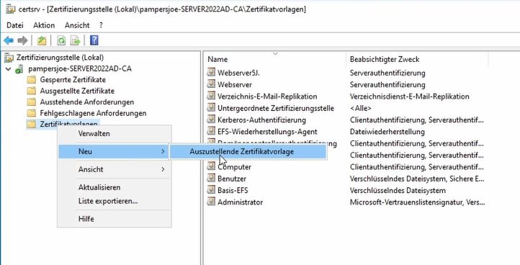
Task: Click the Export list toolbar icon
Action: [76, 41]
